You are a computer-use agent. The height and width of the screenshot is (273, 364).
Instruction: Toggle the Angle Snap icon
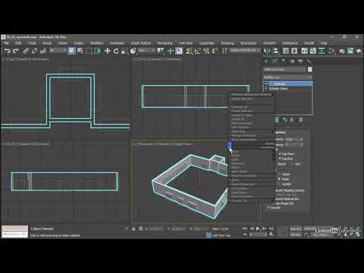197,51
